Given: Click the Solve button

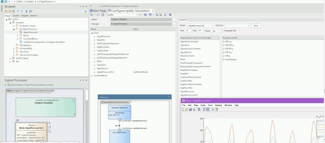Looking at the screenshot, I should click(x=256, y=26).
